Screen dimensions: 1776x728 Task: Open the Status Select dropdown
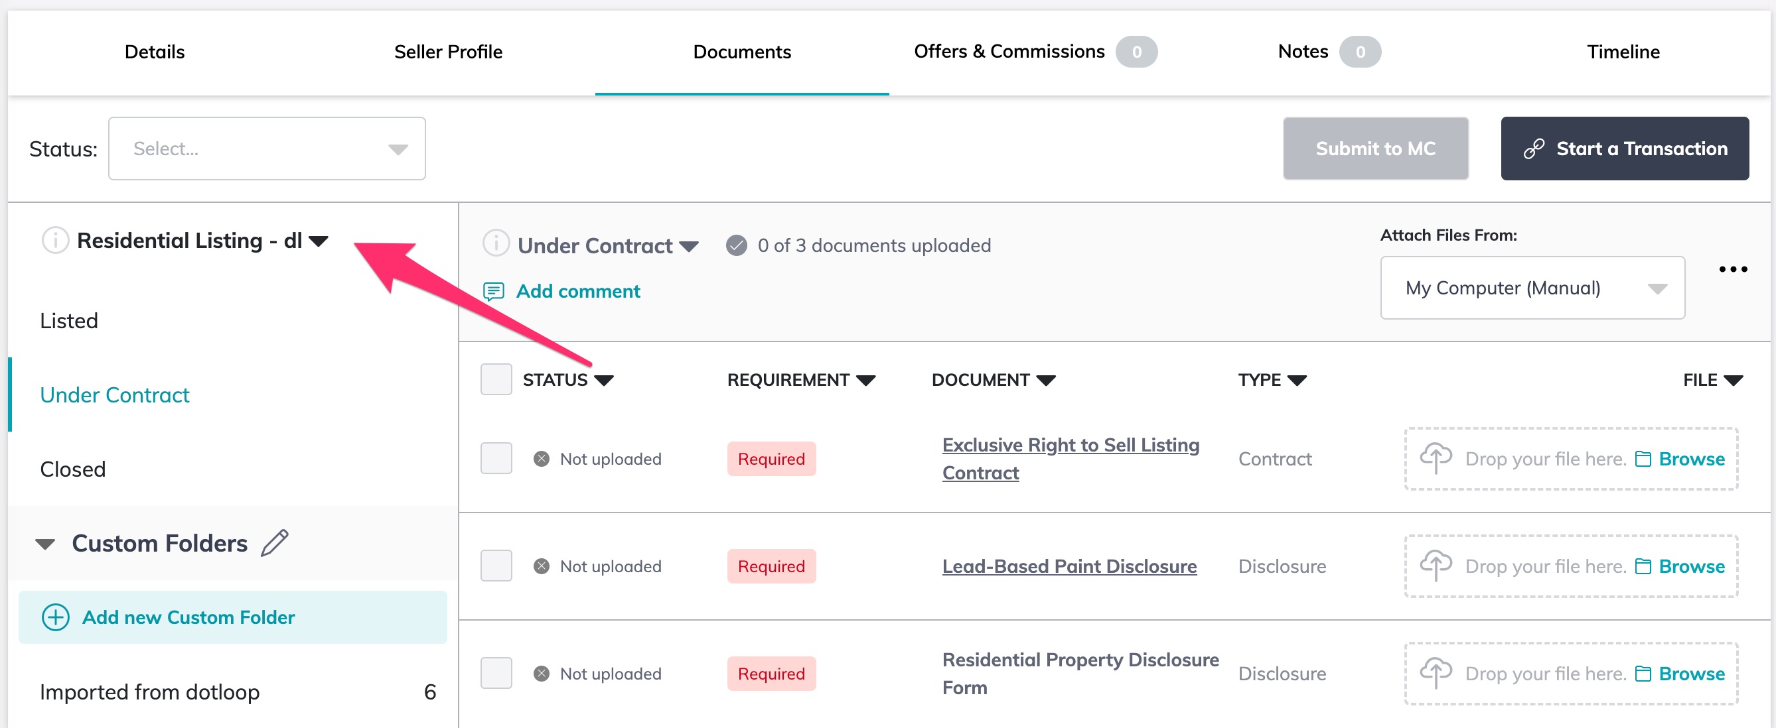click(267, 148)
